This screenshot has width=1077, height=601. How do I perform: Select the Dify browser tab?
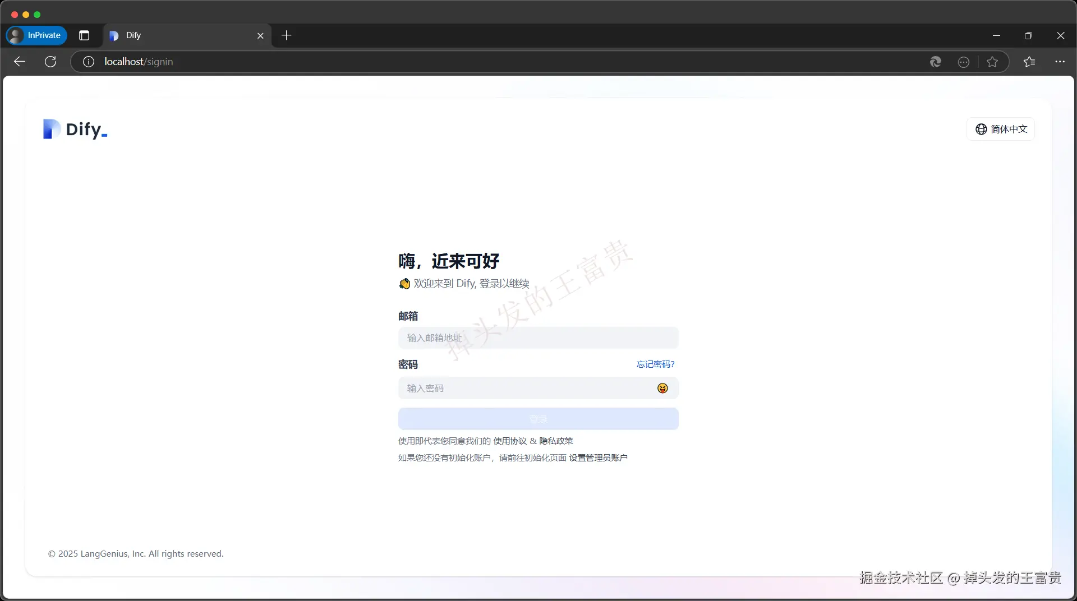coord(168,35)
